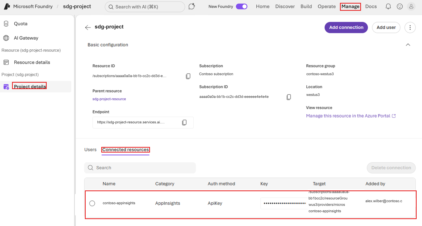Open Quota in the sidebar
Image resolution: width=422 pixels, height=226 pixels.
[21, 24]
